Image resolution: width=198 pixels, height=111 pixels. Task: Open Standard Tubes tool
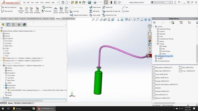(21, 10)
